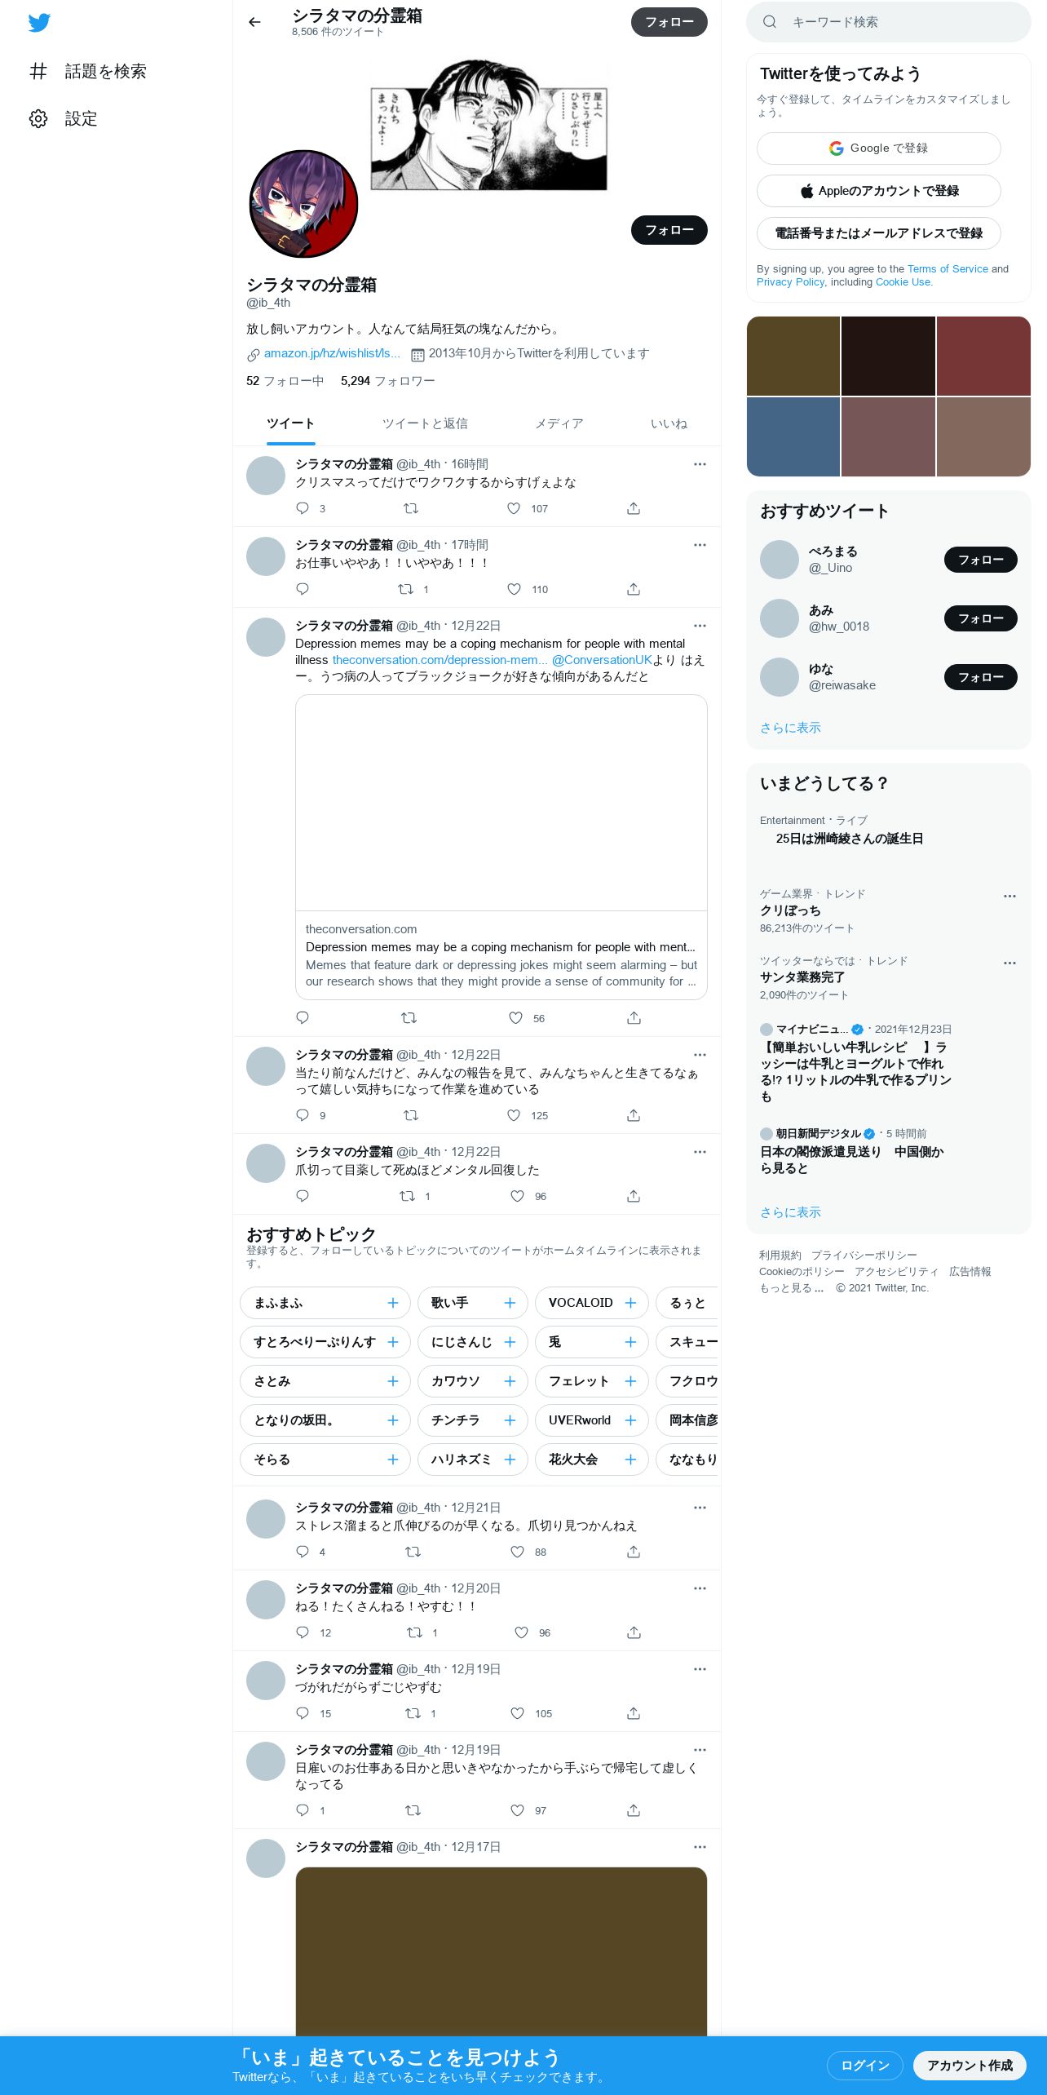Follow the すとろべりーぷりんす topic

pos(393,1342)
